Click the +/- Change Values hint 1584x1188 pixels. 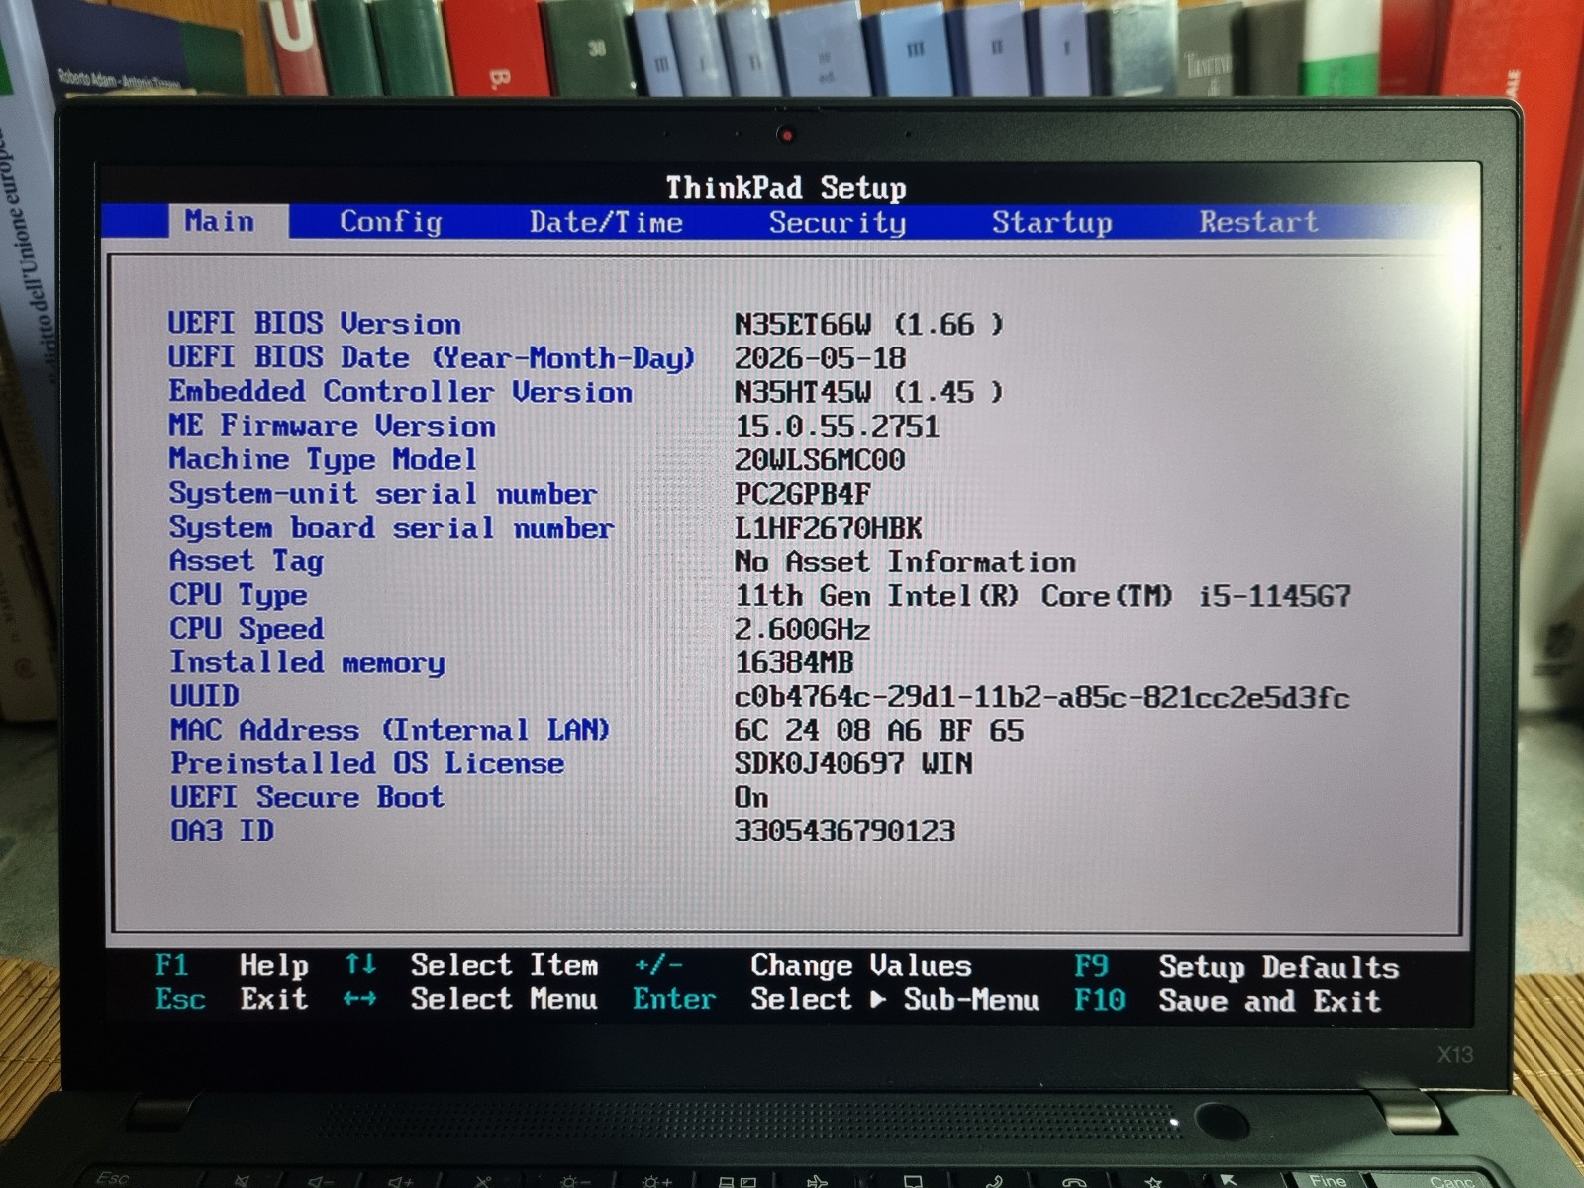(x=803, y=965)
